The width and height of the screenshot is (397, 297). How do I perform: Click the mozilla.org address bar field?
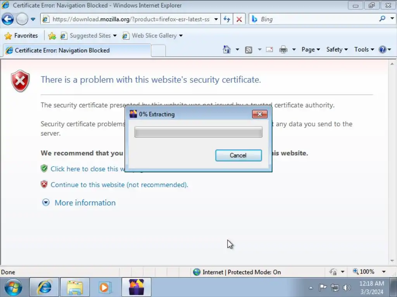(131, 19)
